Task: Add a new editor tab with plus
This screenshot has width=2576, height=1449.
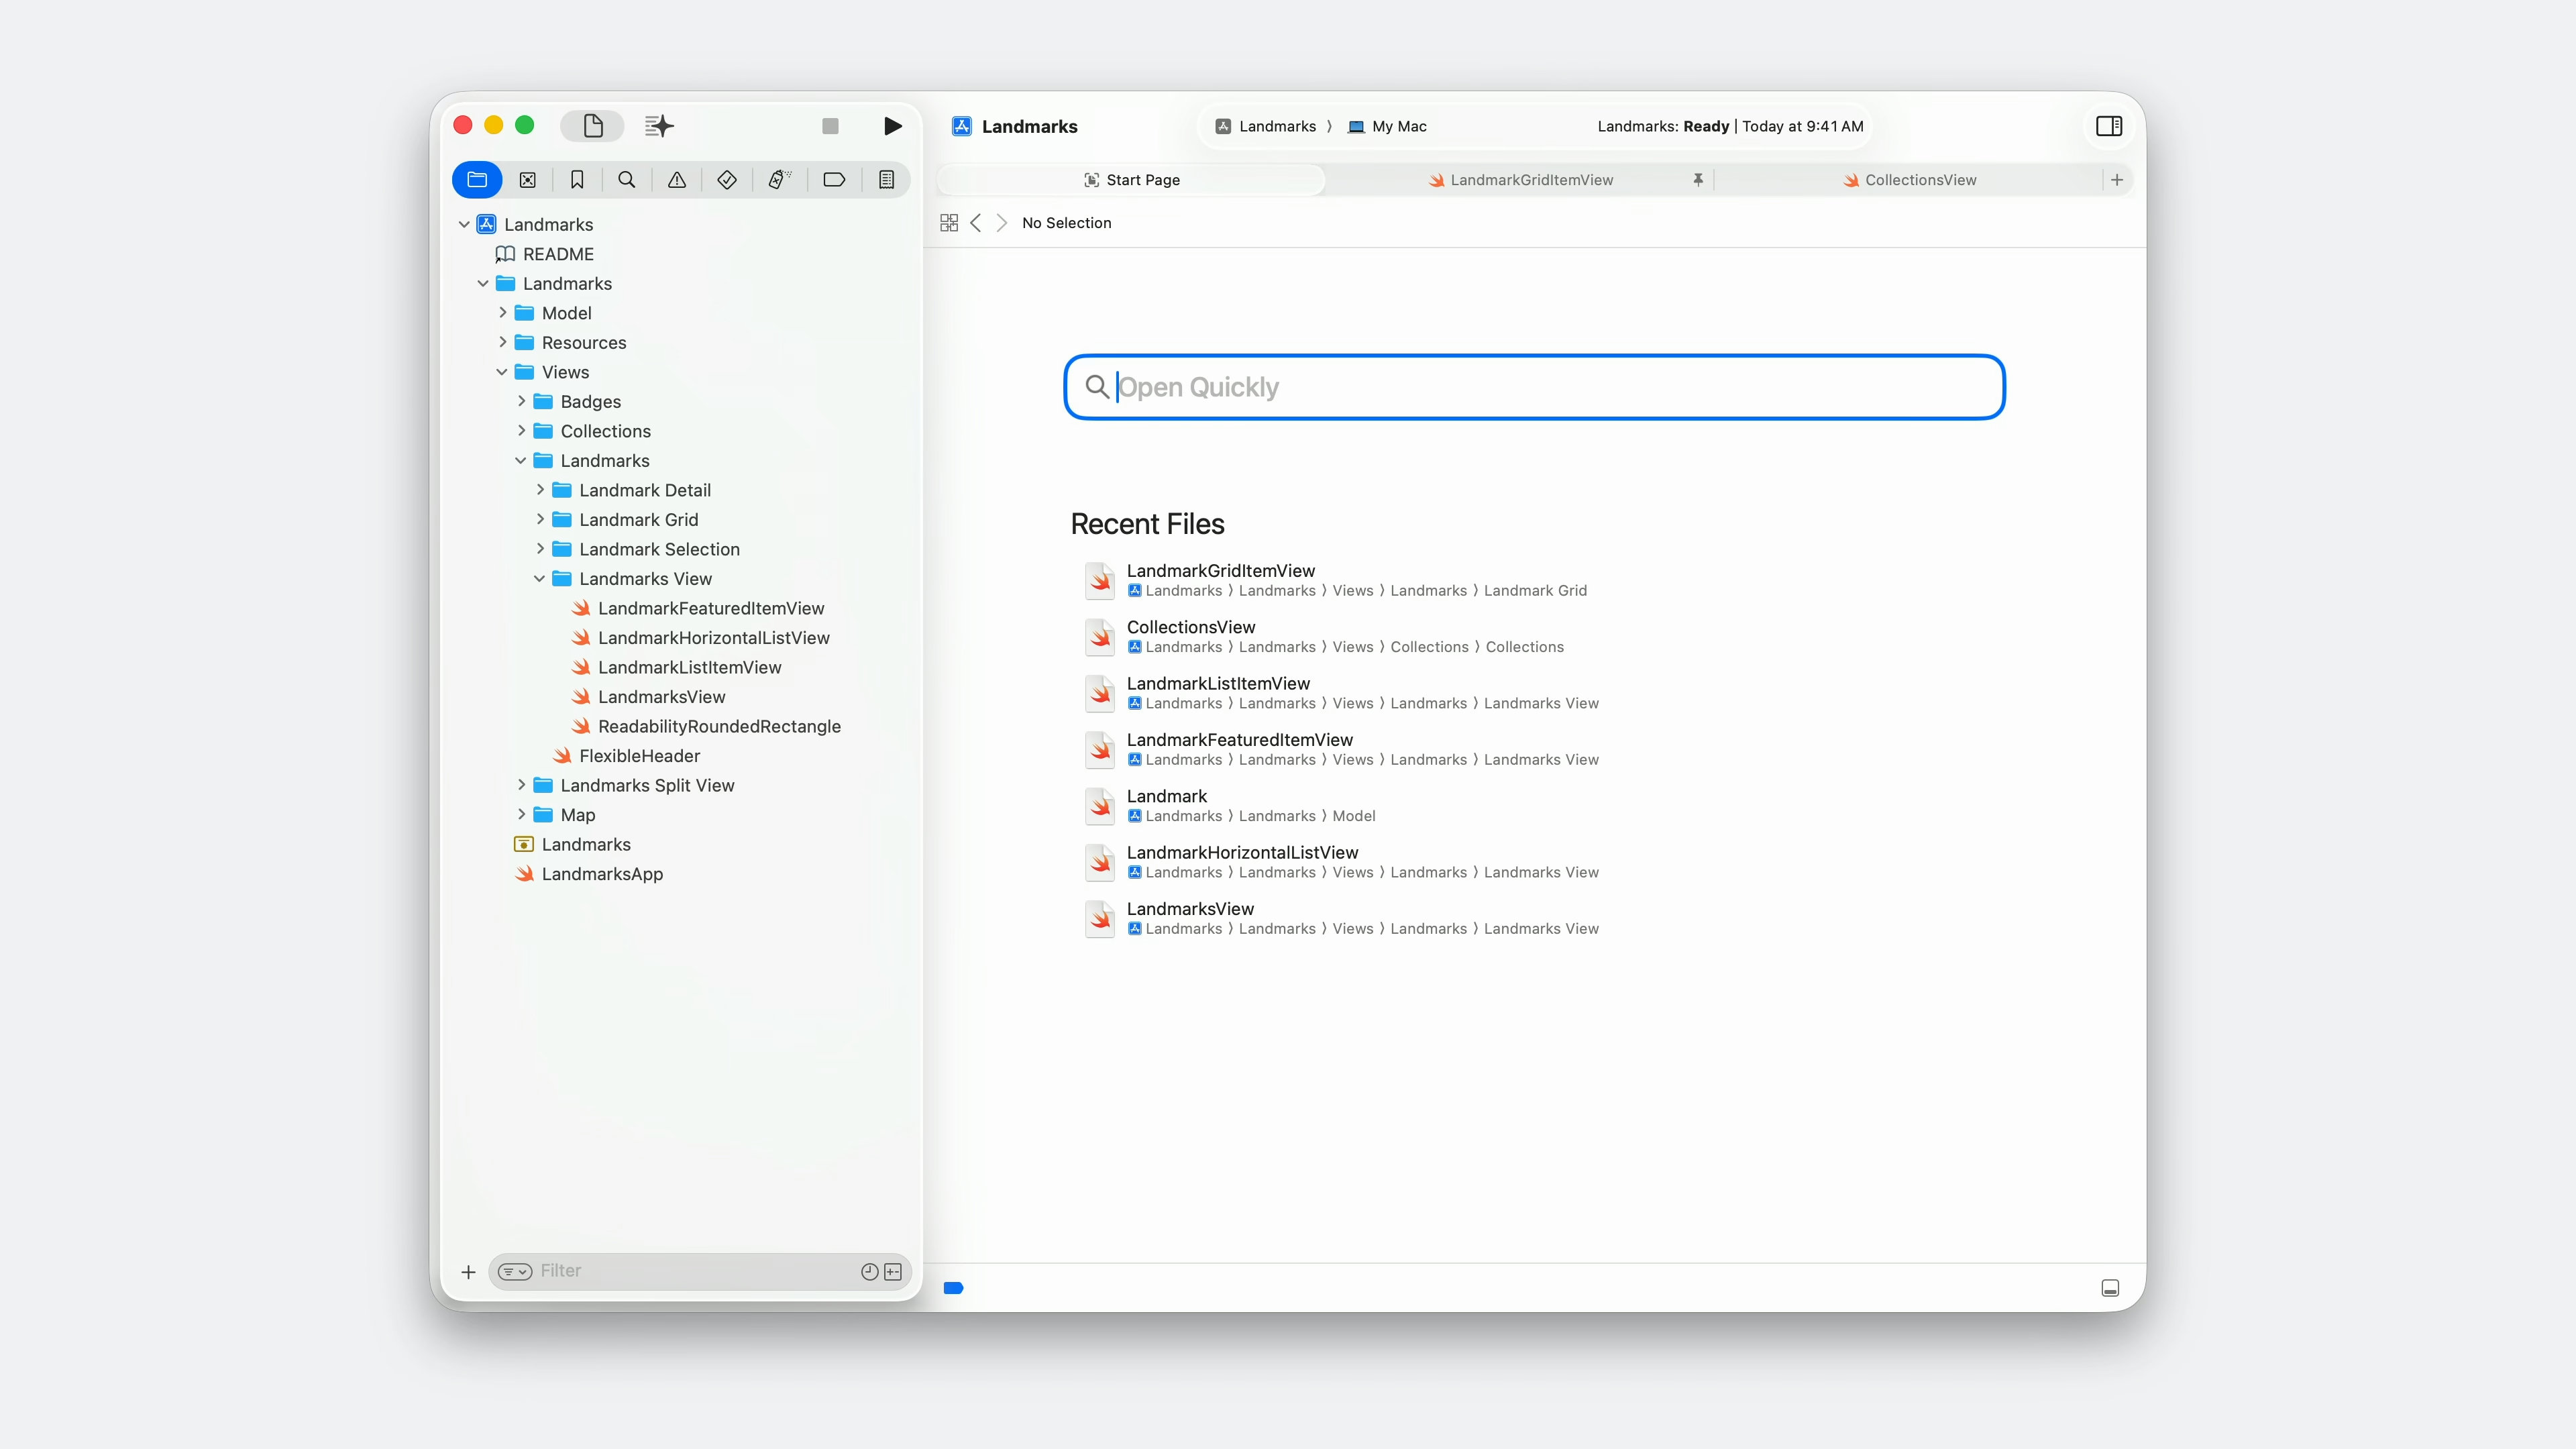Action: [2117, 180]
